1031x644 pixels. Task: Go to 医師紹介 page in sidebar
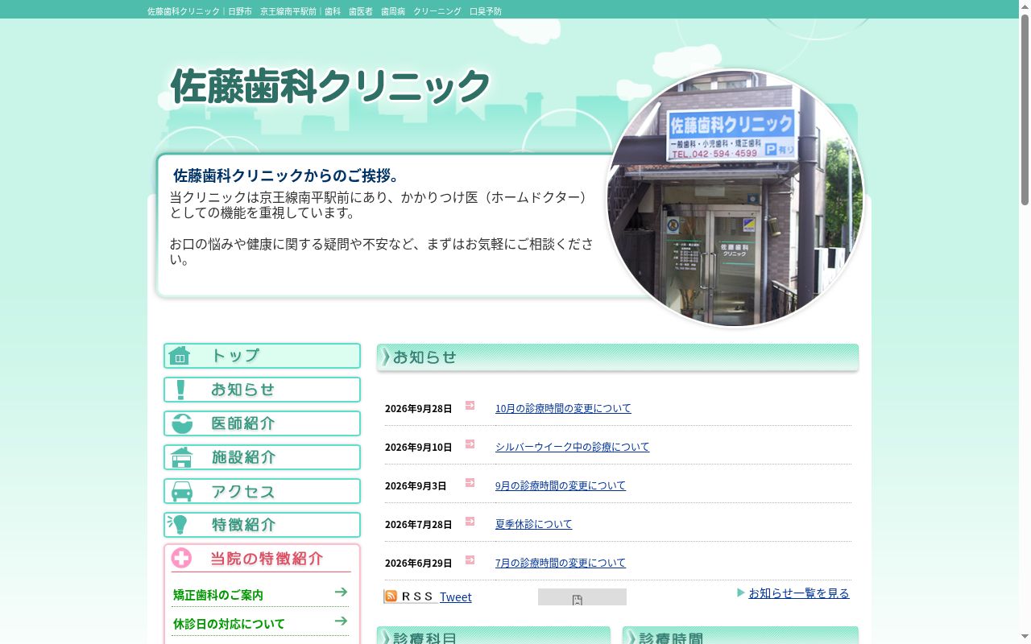click(x=262, y=423)
